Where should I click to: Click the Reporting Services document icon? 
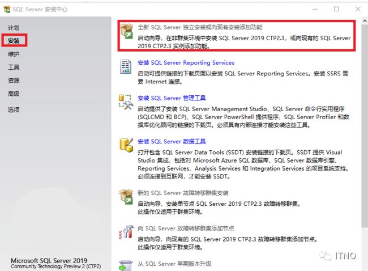click(x=126, y=67)
